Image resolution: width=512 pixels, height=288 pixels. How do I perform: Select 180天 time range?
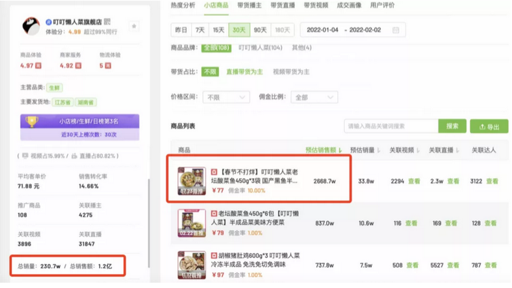(x=282, y=30)
